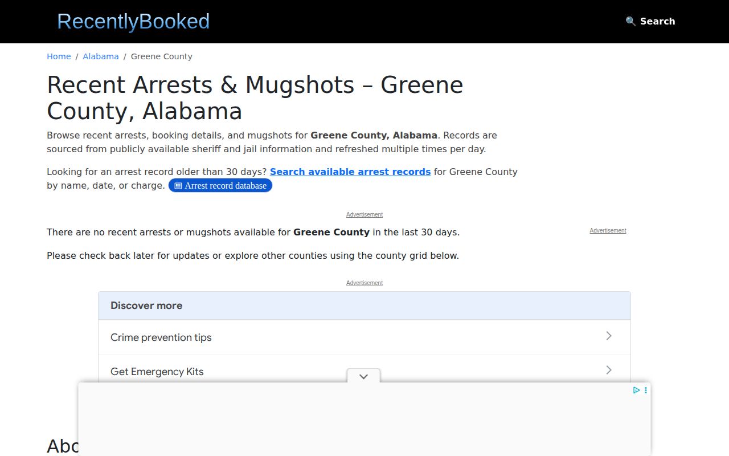Expand chevron beside Crime prevention tips
Screen dimensions: 729x456
[609, 336]
